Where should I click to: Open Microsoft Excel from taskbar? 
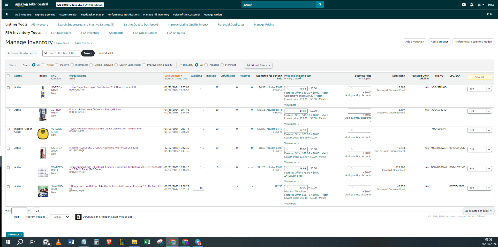[147, 242]
